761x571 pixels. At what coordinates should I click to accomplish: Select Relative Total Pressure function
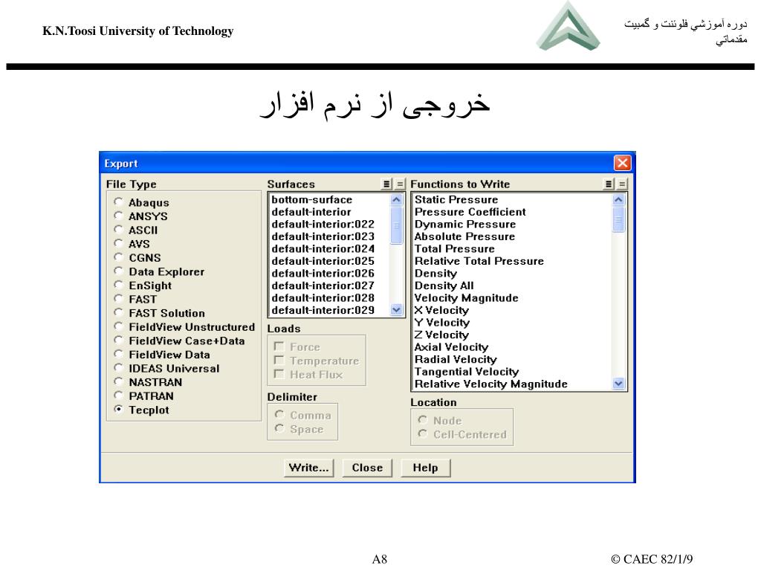click(512, 261)
